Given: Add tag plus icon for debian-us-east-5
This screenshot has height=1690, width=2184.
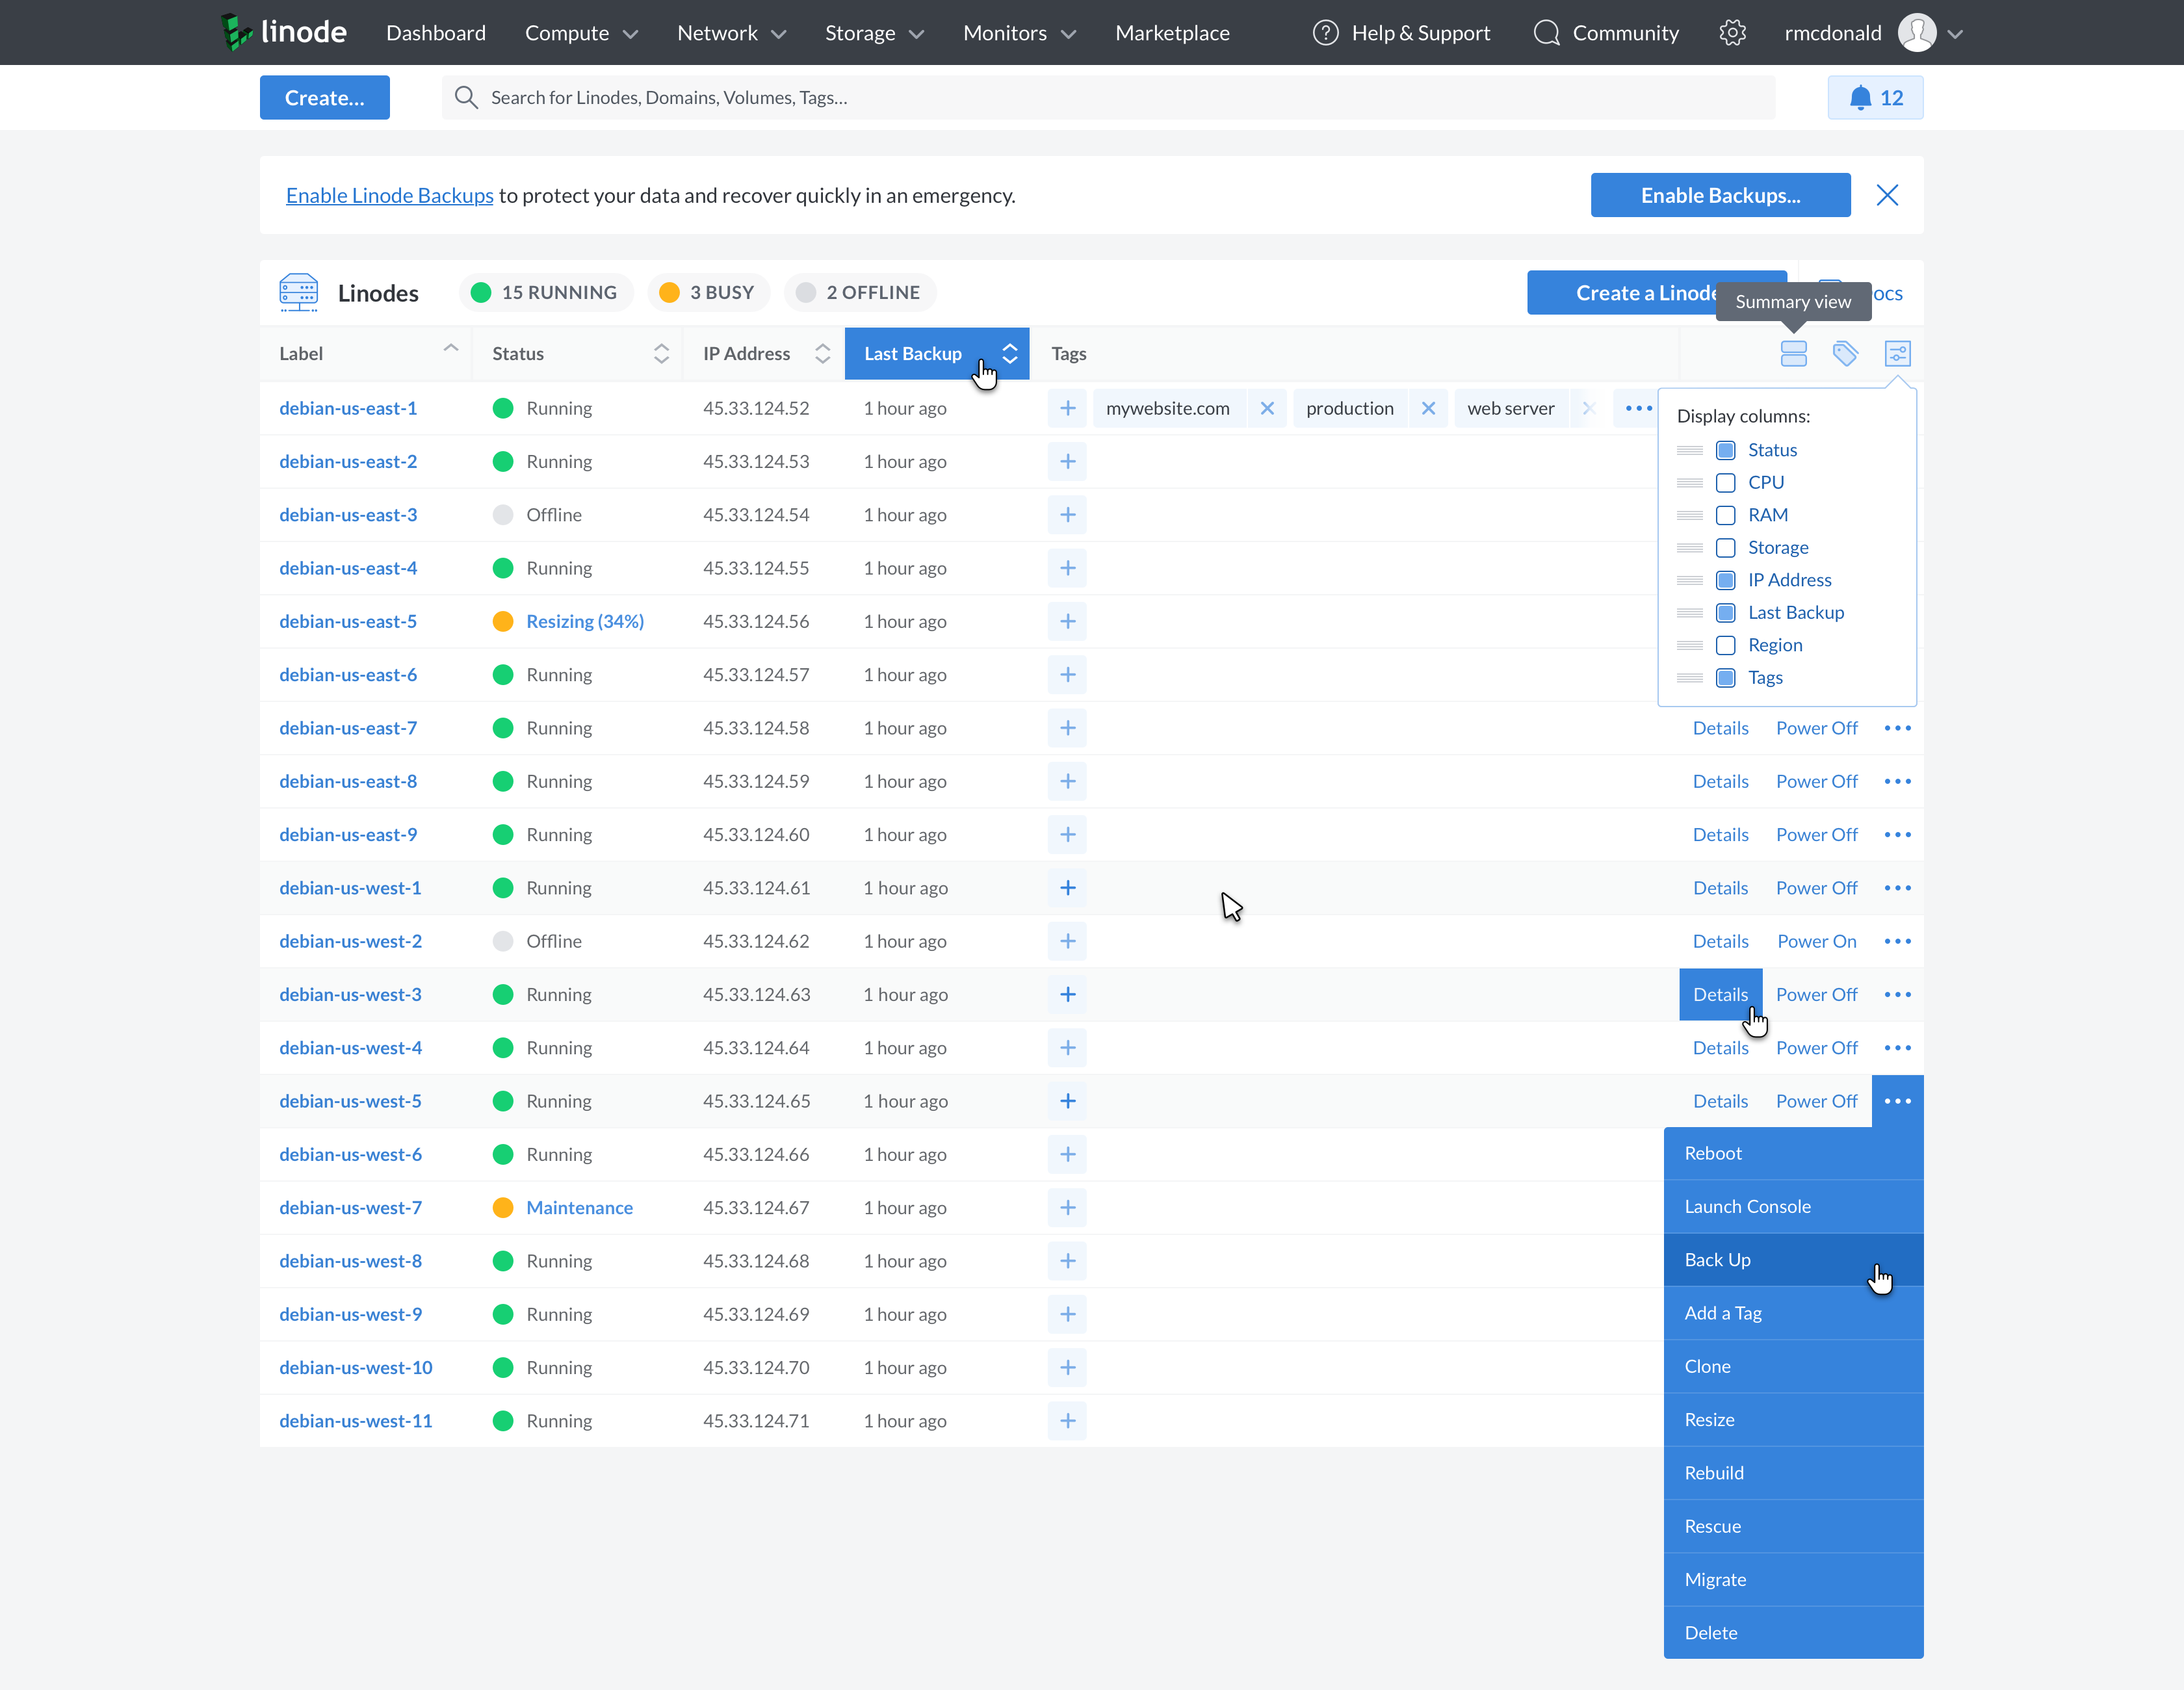Looking at the screenshot, I should [1068, 621].
